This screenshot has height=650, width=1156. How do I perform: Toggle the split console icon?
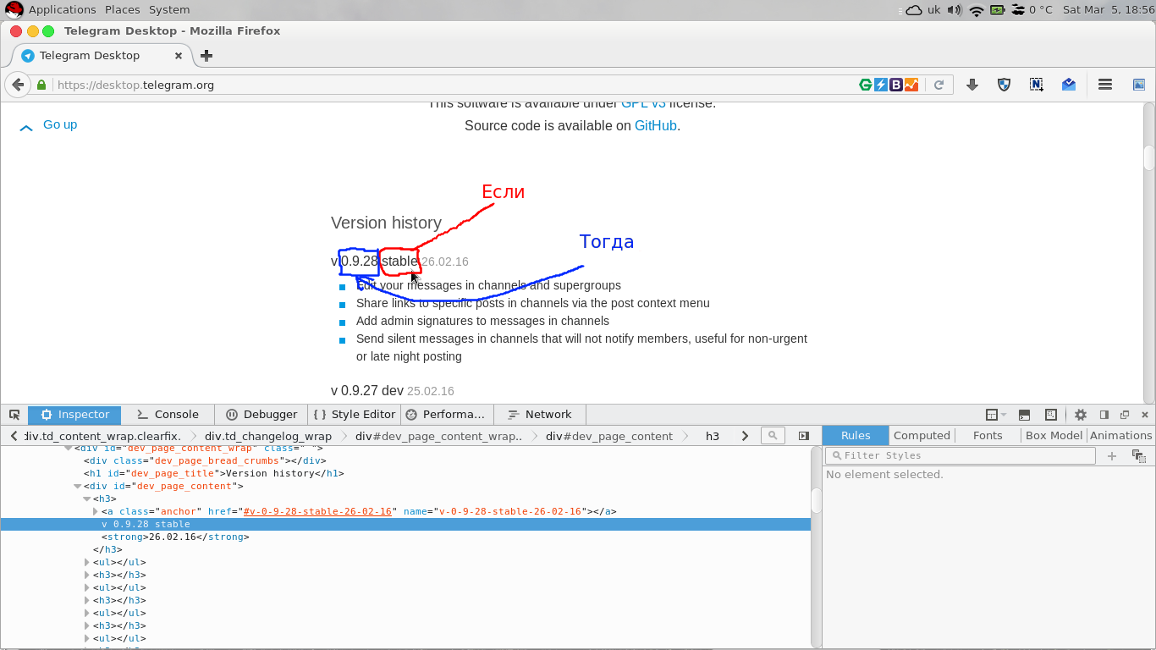[1024, 415]
